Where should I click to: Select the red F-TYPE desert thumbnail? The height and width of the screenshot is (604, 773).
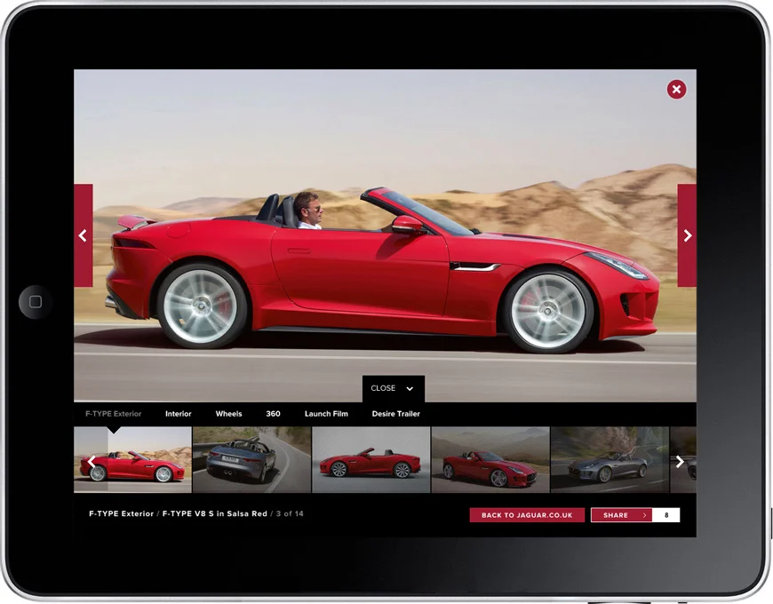132,459
